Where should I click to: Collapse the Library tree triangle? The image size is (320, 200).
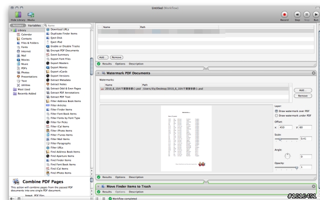point(12,30)
